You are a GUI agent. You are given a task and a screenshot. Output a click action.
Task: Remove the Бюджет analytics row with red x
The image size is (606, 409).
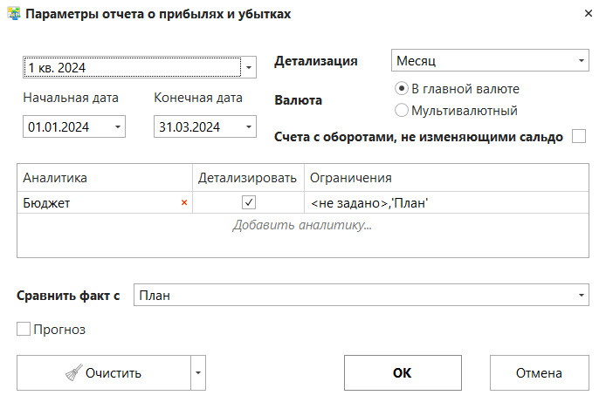click(183, 202)
